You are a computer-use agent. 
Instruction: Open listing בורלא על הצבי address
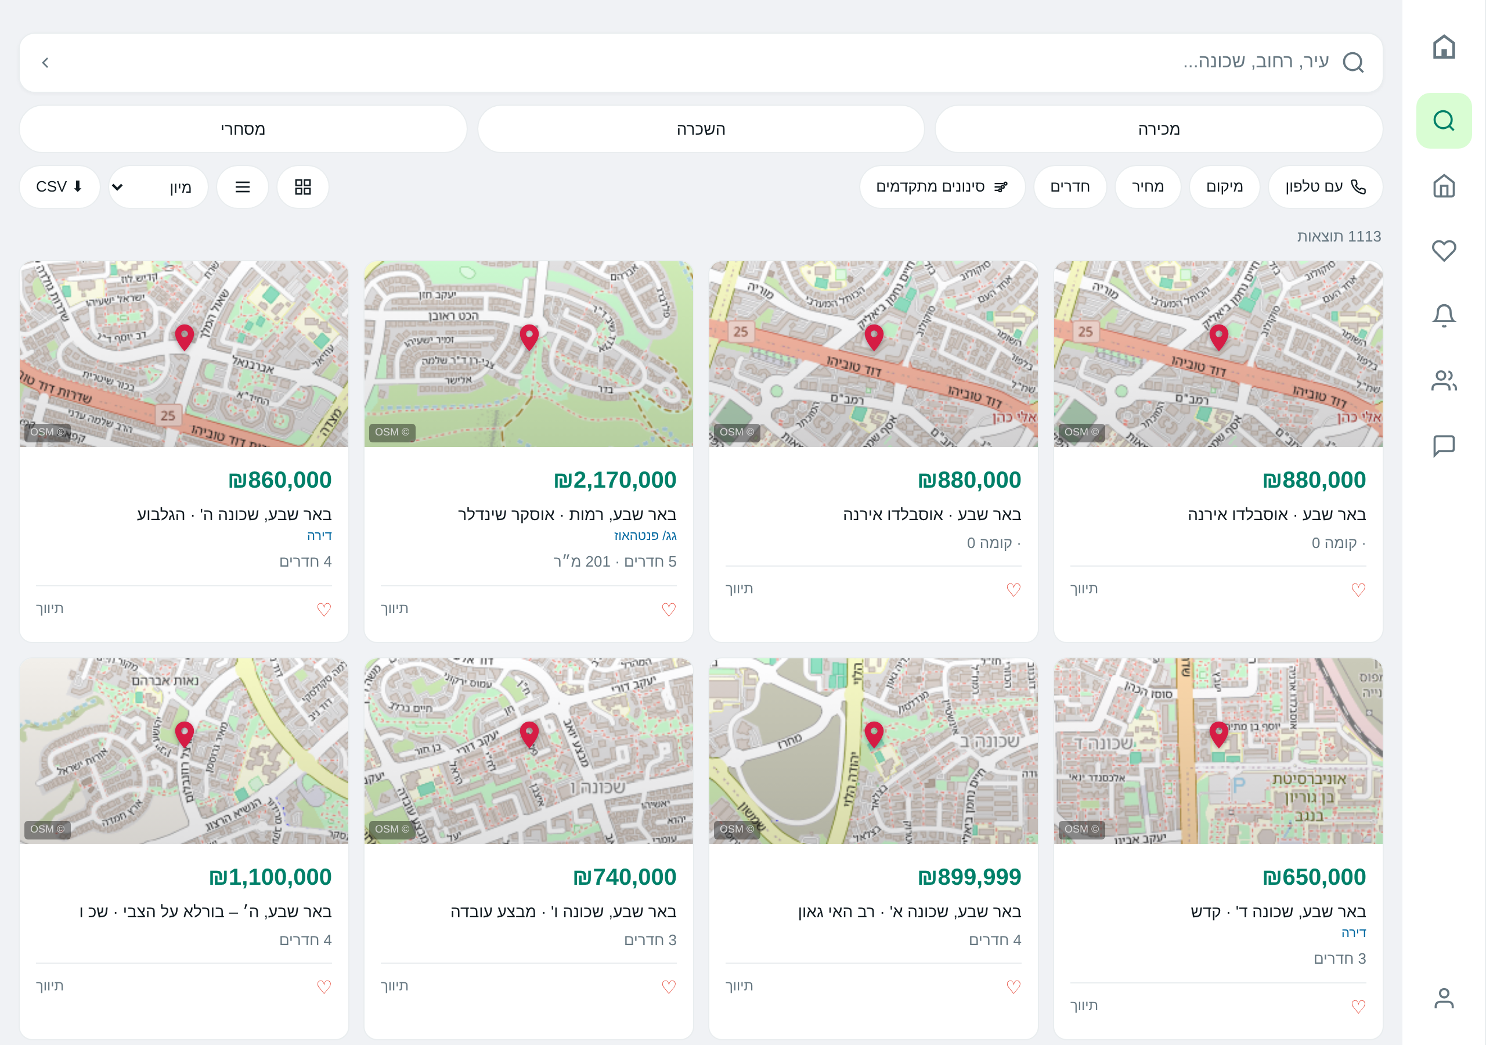point(205,911)
